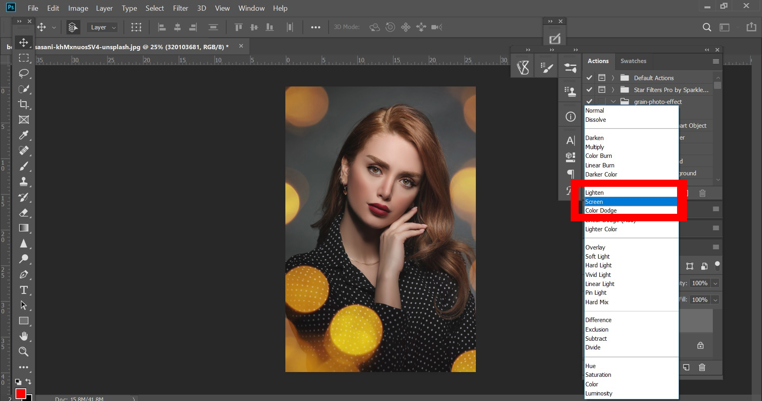Screen dimensions: 762x401
Task: Open the Properties adjustments panel icon
Action: (x=570, y=68)
